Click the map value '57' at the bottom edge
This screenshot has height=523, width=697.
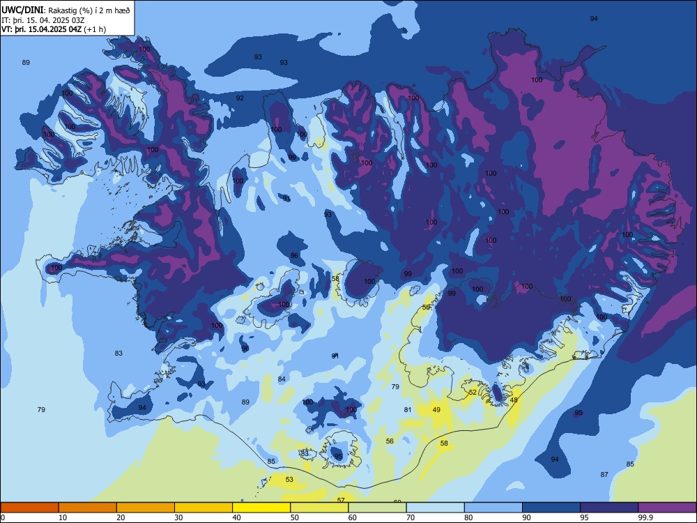pos(341,500)
